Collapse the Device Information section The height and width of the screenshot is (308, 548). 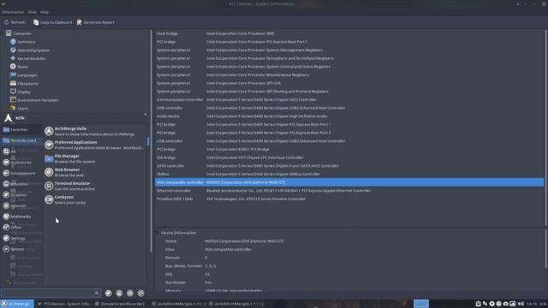click(x=158, y=233)
